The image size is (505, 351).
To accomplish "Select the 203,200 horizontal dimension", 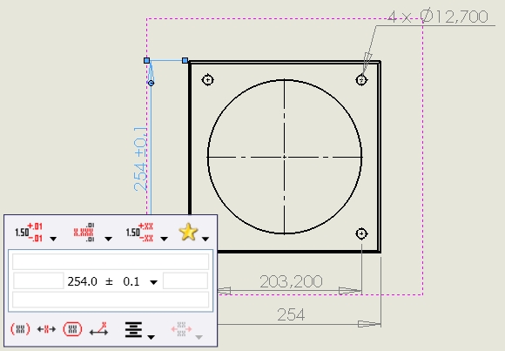I will 291,281.
